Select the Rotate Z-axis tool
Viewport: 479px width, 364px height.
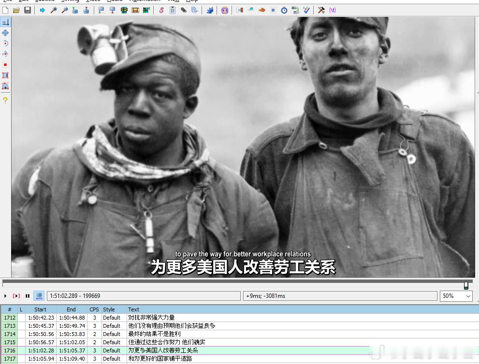click(x=5, y=43)
